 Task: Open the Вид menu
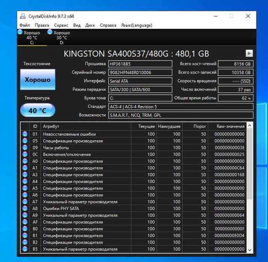(77, 25)
